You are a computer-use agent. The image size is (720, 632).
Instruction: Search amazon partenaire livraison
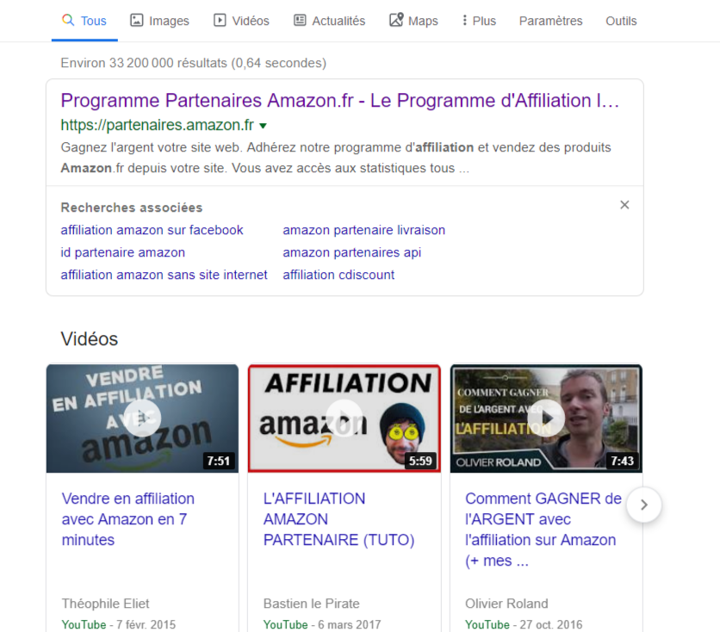click(364, 230)
